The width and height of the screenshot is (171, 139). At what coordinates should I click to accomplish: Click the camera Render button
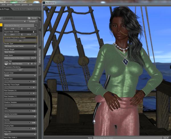coord(32,18)
